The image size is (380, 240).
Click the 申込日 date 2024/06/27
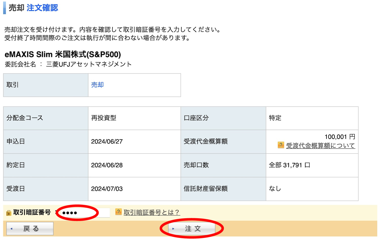pos(107,141)
